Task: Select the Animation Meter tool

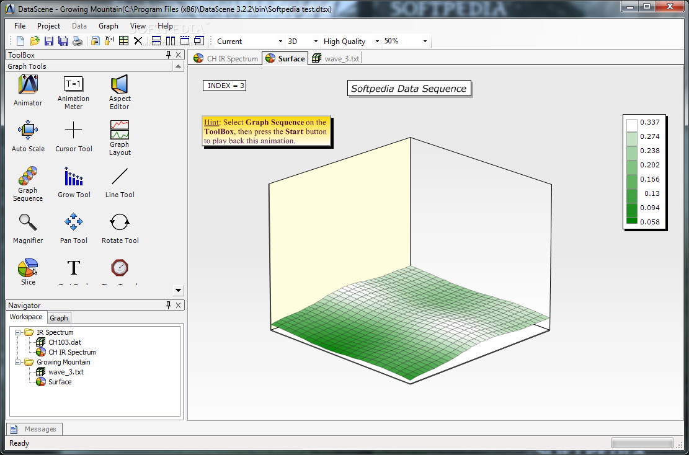Action: pos(73,92)
